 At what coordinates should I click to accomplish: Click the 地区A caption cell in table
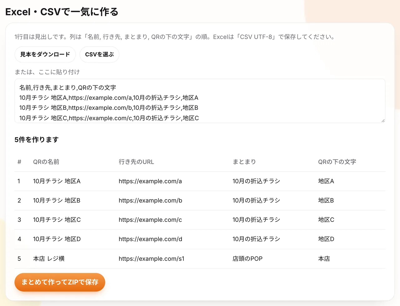(326, 181)
